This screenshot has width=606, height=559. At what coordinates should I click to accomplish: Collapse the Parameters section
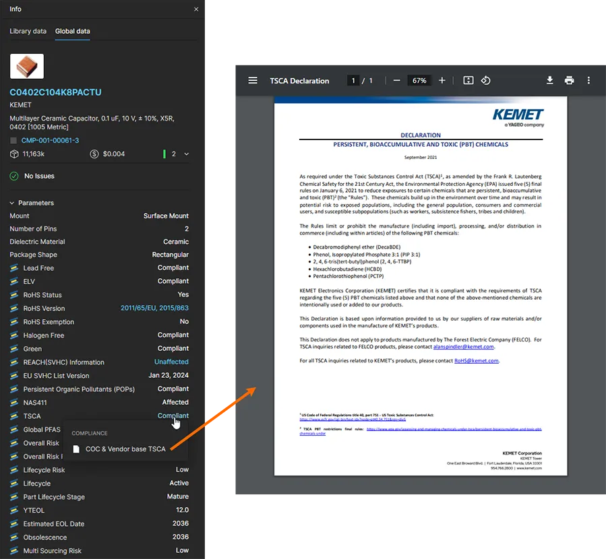(x=12, y=203)
